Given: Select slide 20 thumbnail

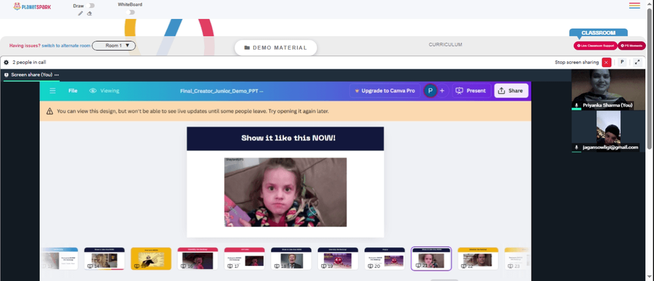Looking at the screenshot, I should (385, 259).
